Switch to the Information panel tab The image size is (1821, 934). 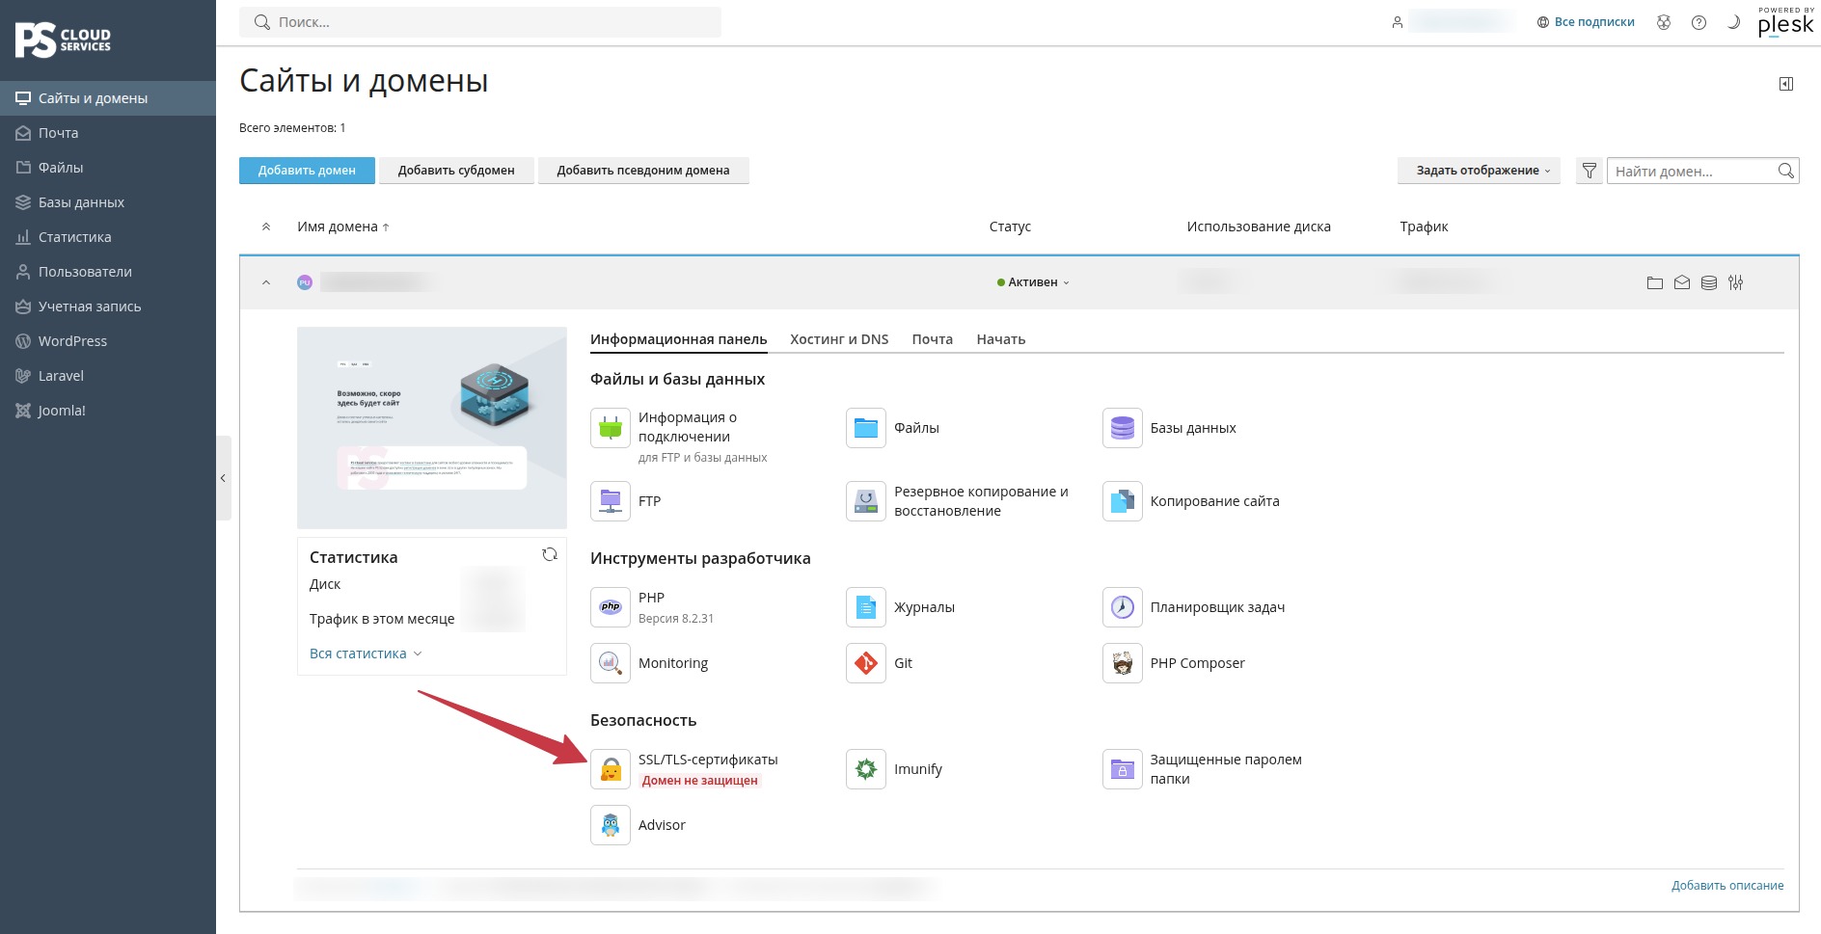[x=678, y=339]
